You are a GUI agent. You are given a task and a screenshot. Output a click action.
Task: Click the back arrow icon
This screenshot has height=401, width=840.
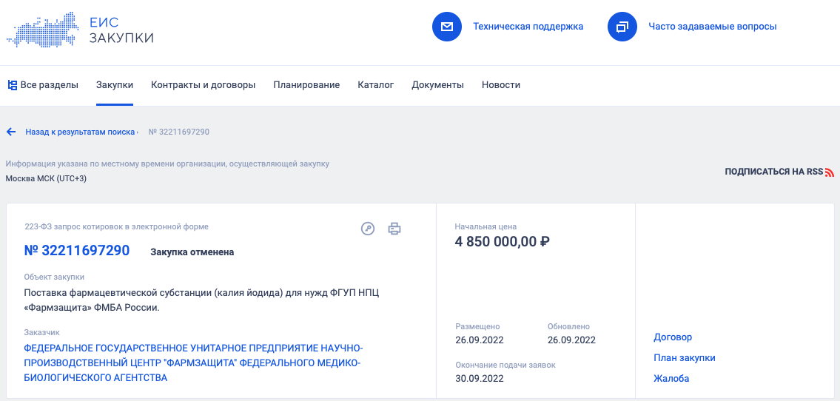pyautogui.click(x=10, y=132)
